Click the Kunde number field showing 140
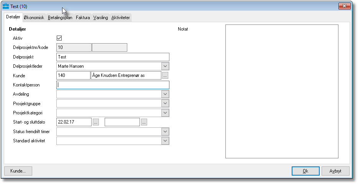Screen dimensions: 358x184 73,75
